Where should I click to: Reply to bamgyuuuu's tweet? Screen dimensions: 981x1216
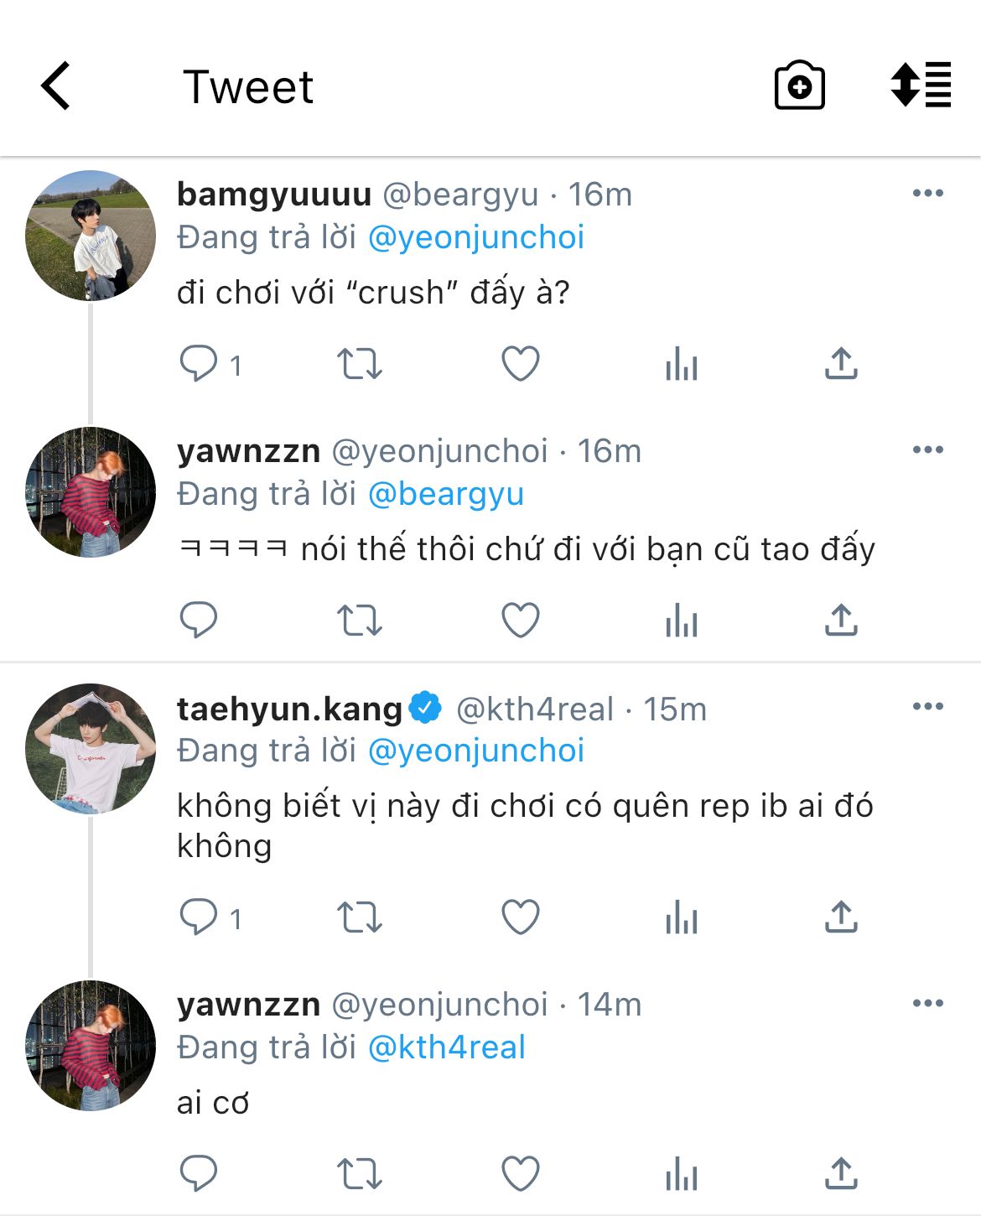pos(199,365)
